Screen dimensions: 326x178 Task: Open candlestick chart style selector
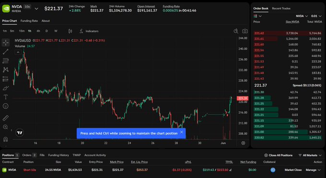[x=70, y=31]
